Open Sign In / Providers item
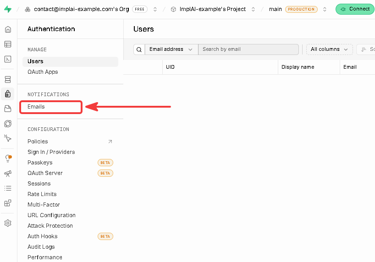The height and width of the screenshot is (262, 375). tap(51, 152)
